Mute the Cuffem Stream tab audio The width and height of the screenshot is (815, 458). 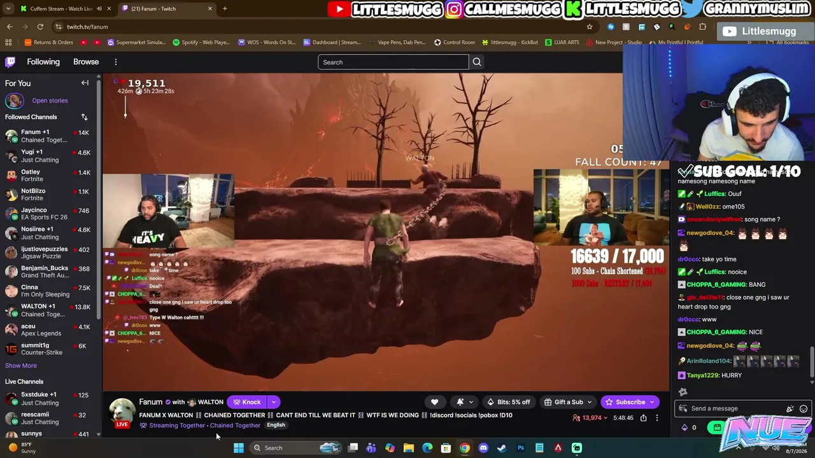tap(99, 8)
